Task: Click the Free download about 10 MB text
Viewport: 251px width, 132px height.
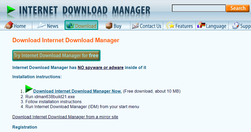Action: tap(152, 91)
